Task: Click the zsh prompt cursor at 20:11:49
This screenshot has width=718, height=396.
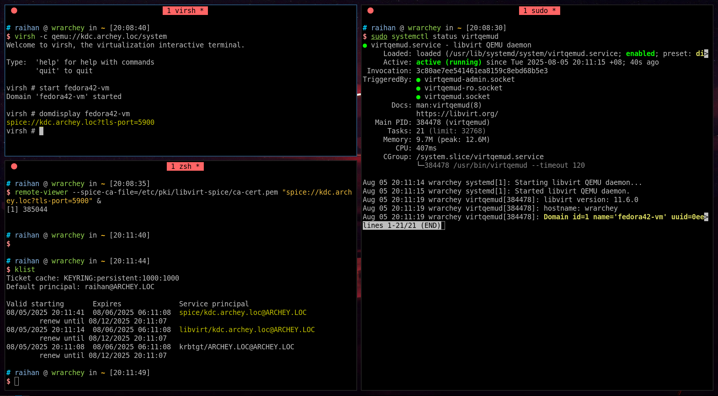Action: [x=16, y=381]
